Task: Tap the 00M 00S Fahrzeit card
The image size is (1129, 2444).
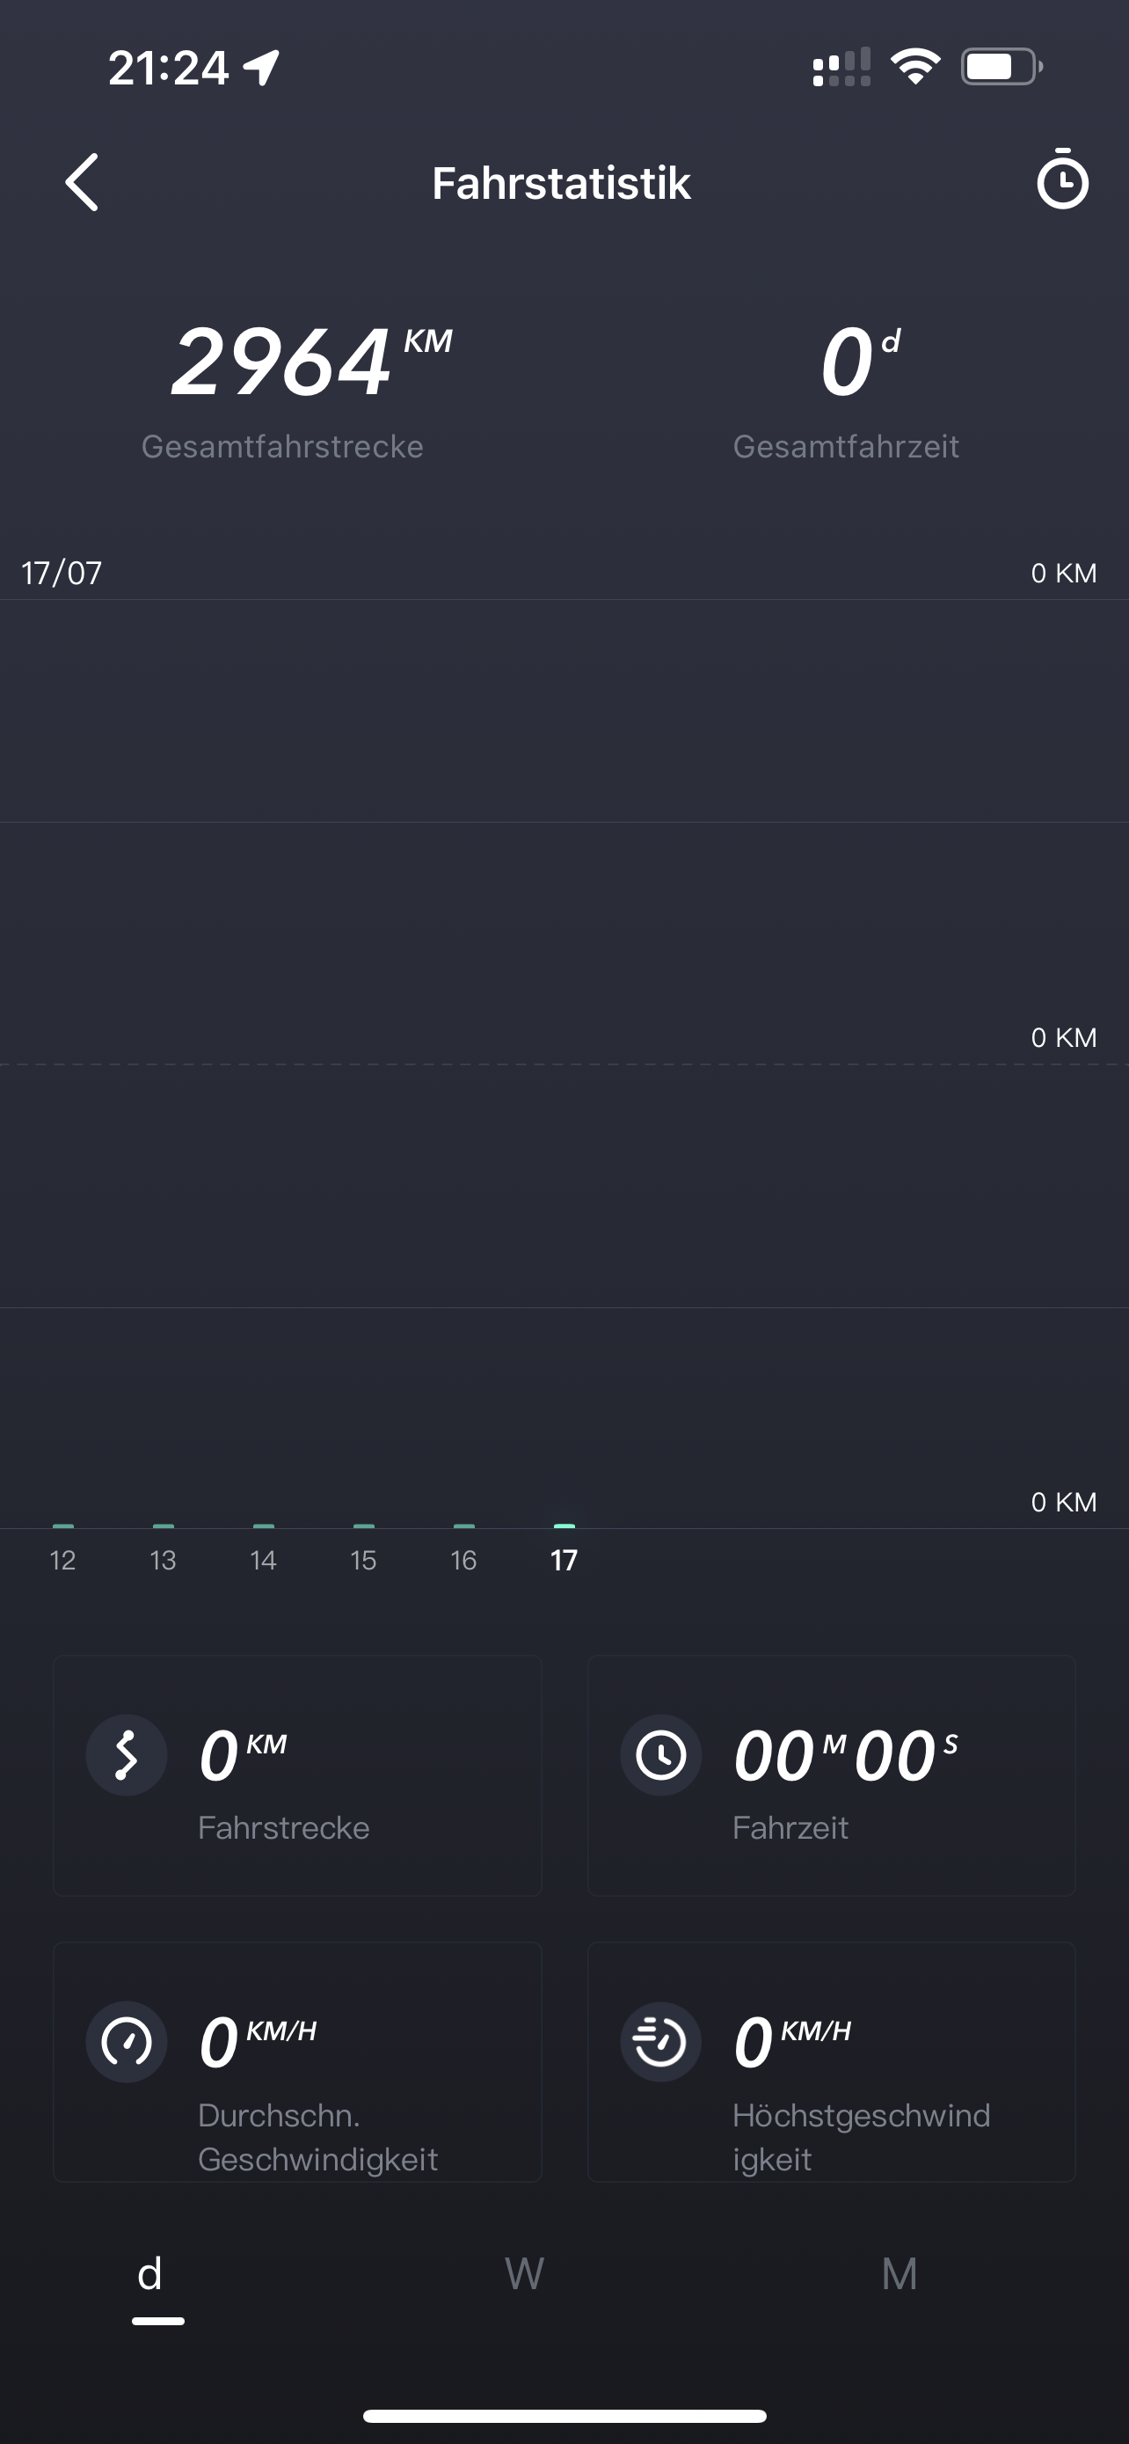Action: point(831,1776)
